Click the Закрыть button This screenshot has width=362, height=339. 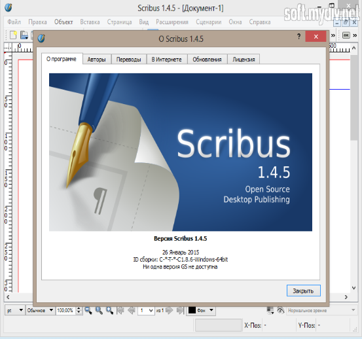303,291
